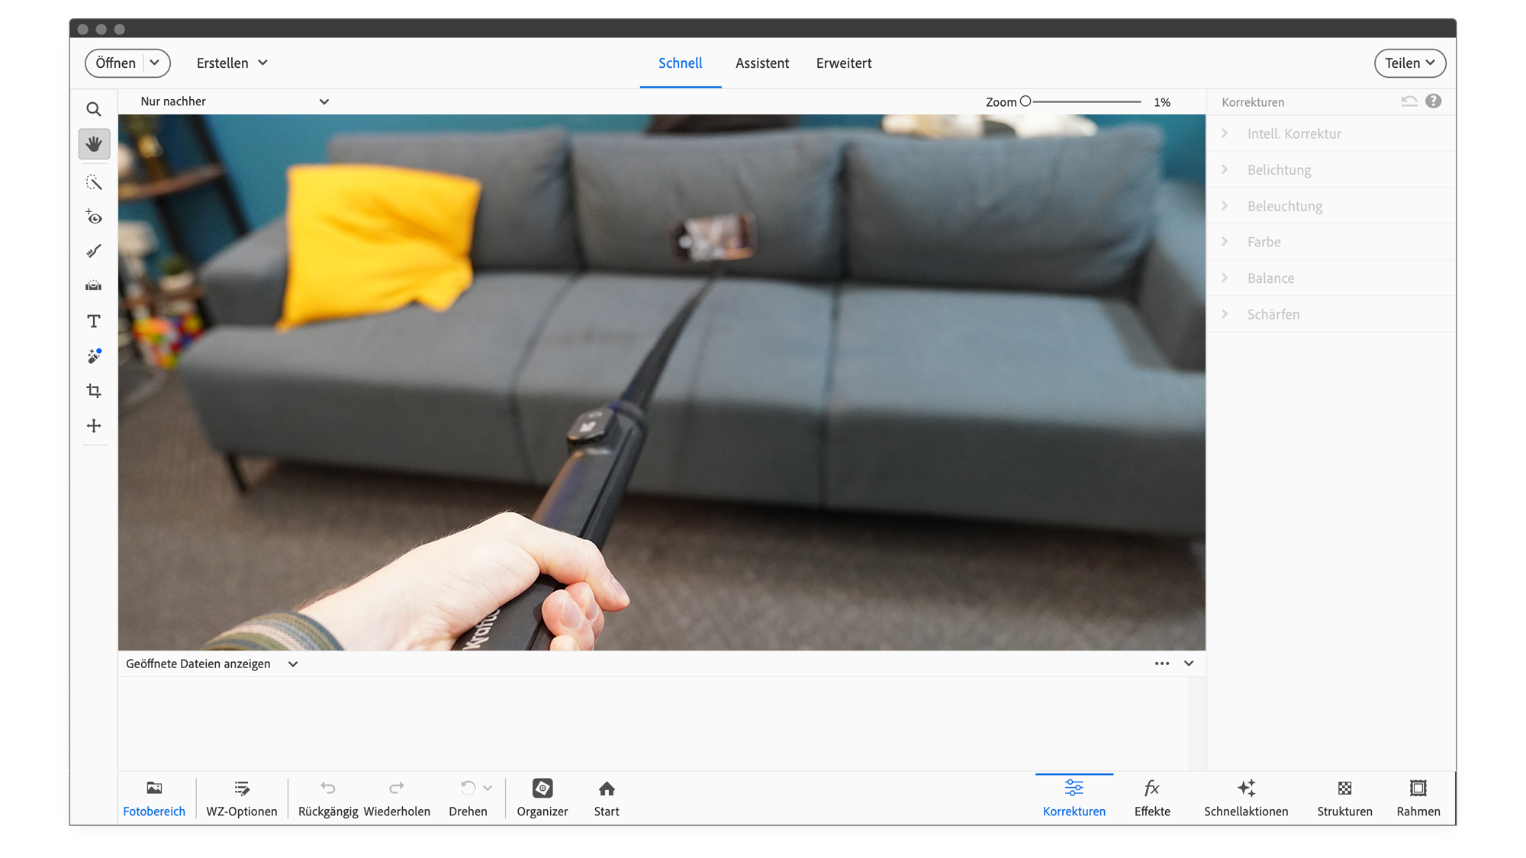Activate the Quick Selection tool

94,182
